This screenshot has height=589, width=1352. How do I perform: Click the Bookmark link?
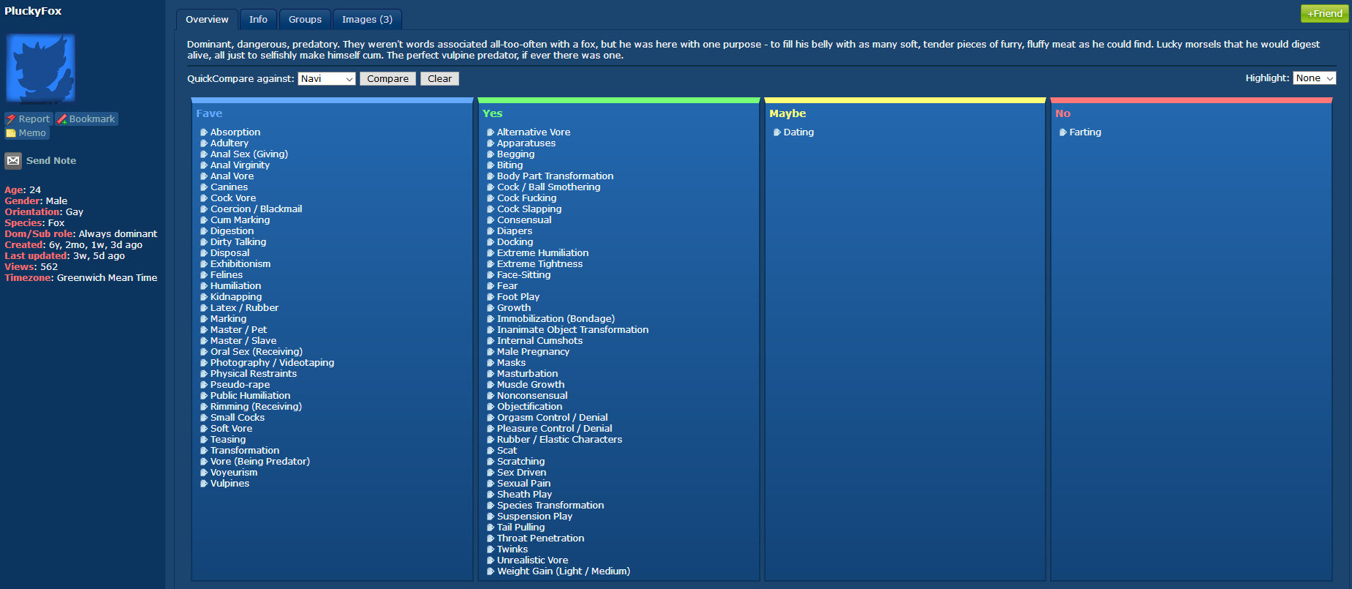[92, 119]
